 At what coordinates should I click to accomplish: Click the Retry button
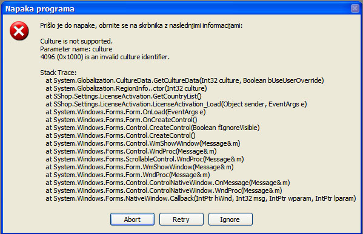pos(181,219)
